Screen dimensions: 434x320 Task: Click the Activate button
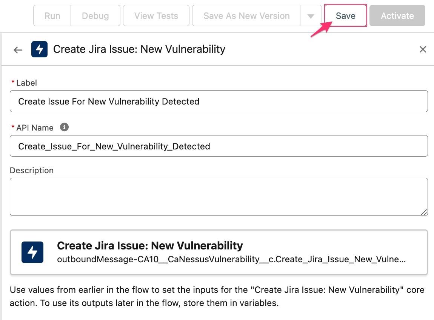point(397,15)
